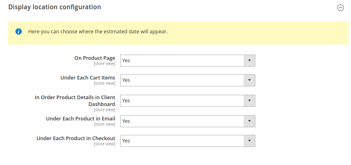This screenshot has height=165, width=351.
Task: Open Under Each Product in Checkout dropdown
Action: pyautogui.click(x=188, y=141)
